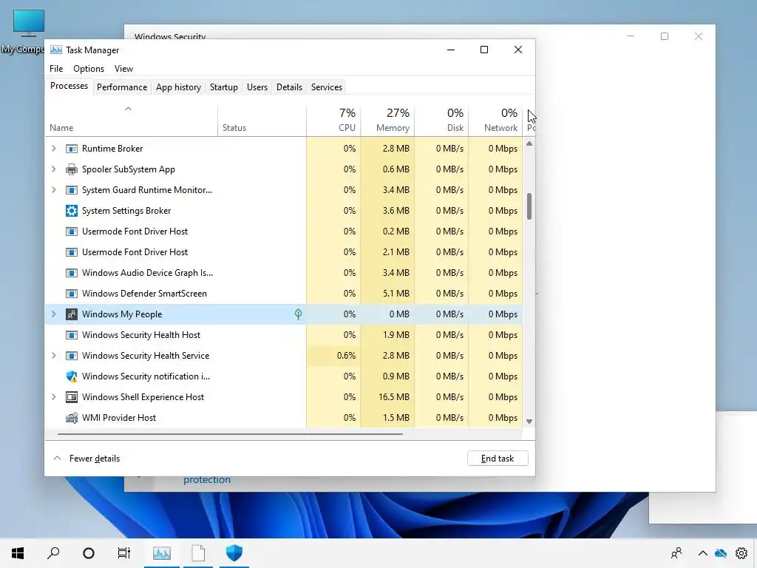
Task: Click the System Guard Runtime Monitor icon
Action: pos(72,190)
